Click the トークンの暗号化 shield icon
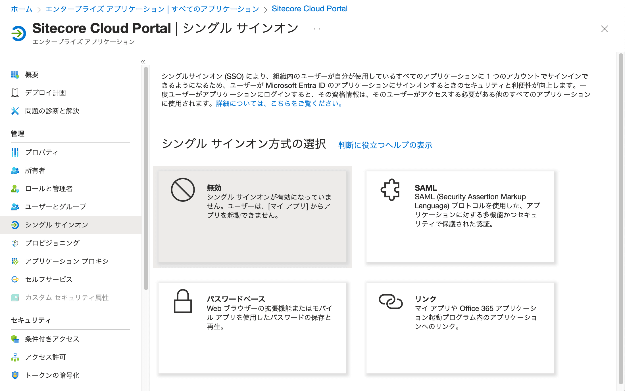This screenshot has width=625, height=391. [15, 375]
